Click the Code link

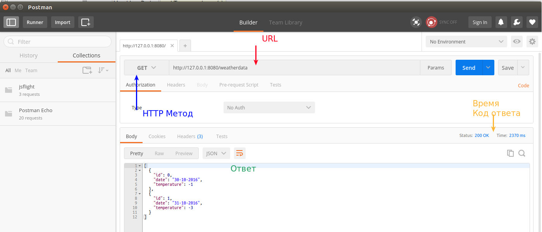pyautogui.click(x=523, y=86)
